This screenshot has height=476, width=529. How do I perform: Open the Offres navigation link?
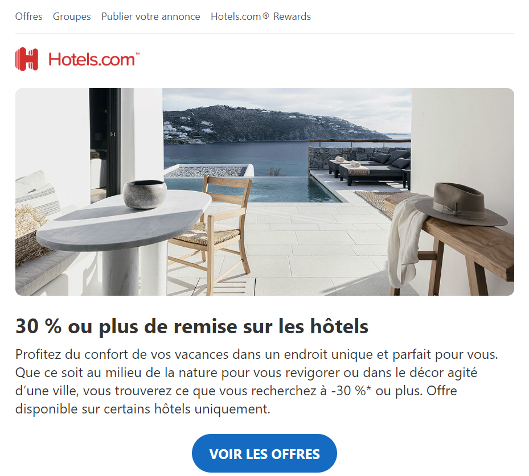click(28, 16)
